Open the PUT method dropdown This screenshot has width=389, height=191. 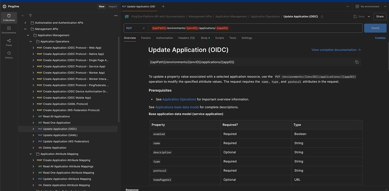coord(136,28)
